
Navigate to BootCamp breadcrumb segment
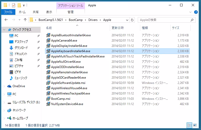76,20
